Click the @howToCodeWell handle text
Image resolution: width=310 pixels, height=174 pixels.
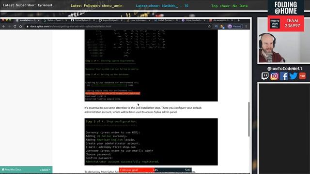click(285, 69)
